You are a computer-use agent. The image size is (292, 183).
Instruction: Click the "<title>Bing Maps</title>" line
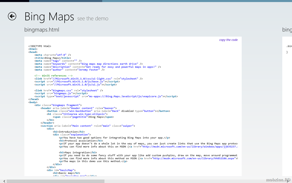53,58
